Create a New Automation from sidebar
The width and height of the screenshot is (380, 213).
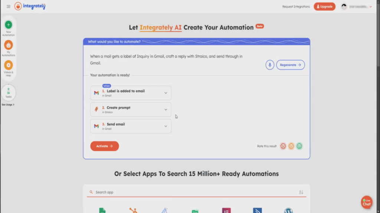click(x=8, y=25)
